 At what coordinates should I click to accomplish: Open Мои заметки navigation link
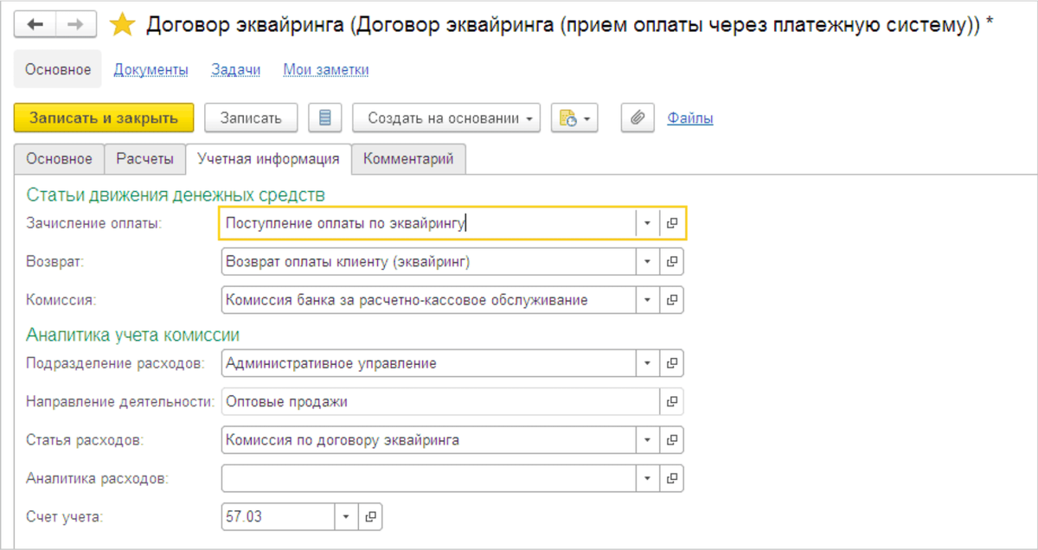click(x=326, y=70)
